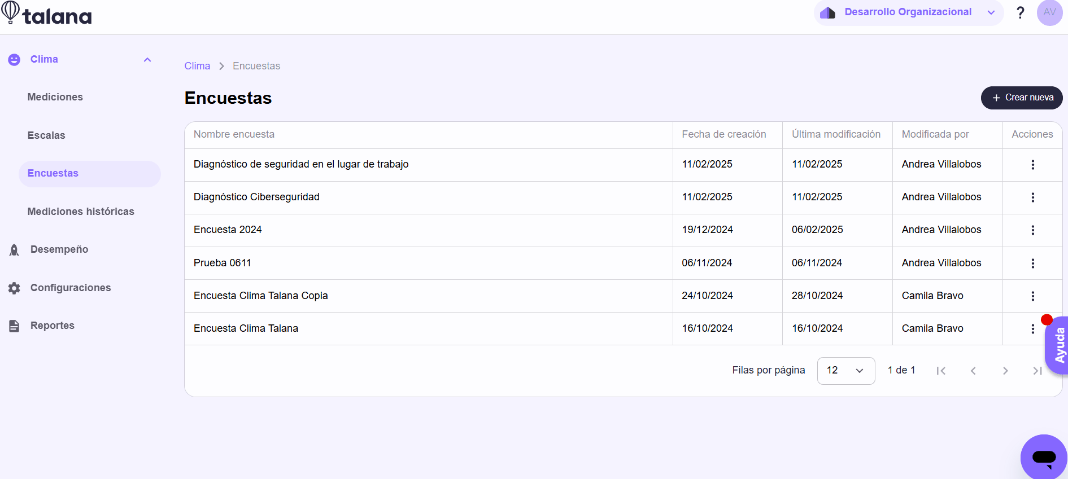The image size is (1068, 479).
Task: Select Desempeño in the sidebar
Action: pos(59,249)
